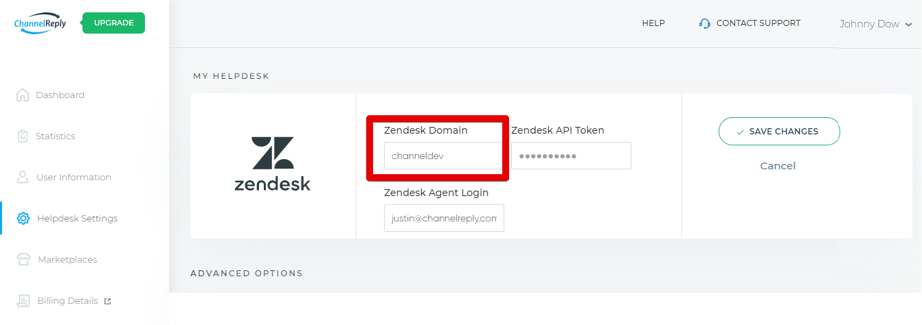Click the Contact Support headset icon
This screenshot has height=325, width=922.
(704, 23)
